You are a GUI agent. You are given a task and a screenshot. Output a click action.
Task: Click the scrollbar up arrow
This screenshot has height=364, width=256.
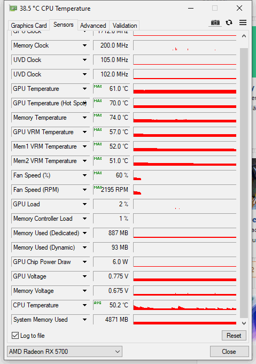[244, 36]
